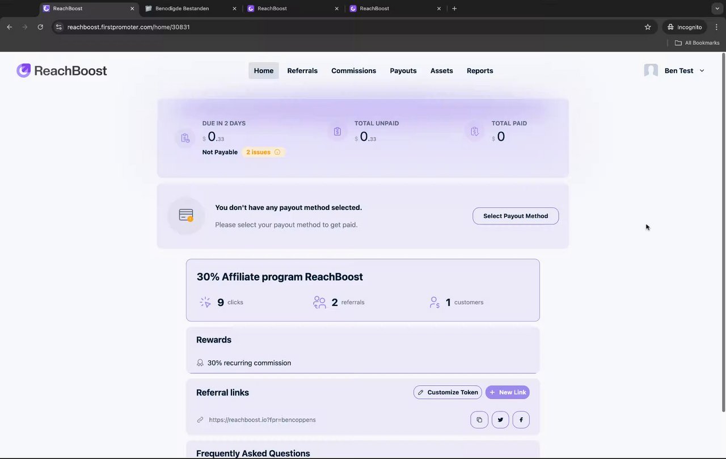Image resolution: width=726 pixels, height=459 pixels.
Task: Switch to the Benodigde Bestanden tab
Action: [x=189, y=9]
